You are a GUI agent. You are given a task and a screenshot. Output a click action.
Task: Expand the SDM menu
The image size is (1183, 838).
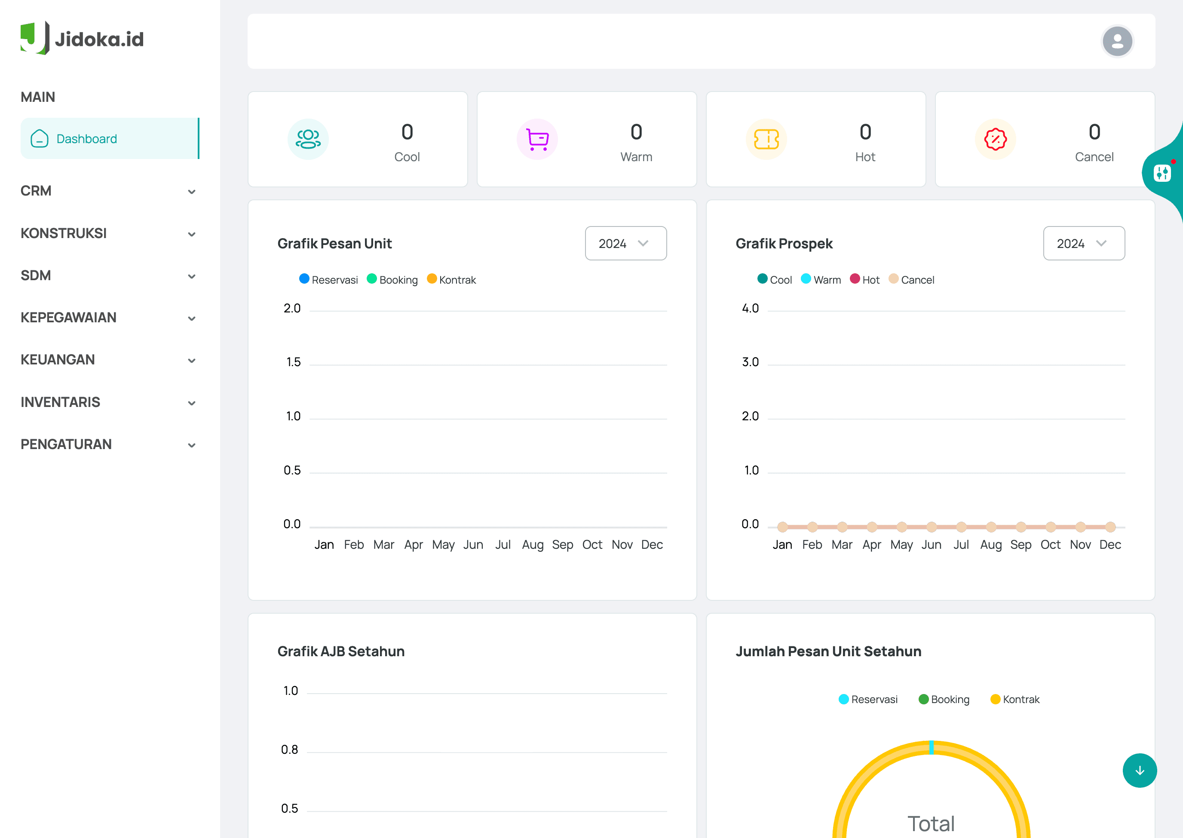(110, 275)
